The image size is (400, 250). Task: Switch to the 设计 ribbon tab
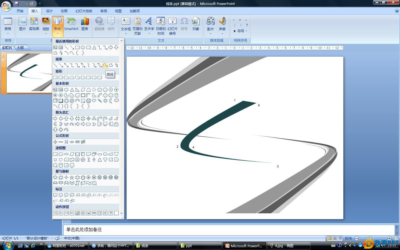(x=49, y=11)
